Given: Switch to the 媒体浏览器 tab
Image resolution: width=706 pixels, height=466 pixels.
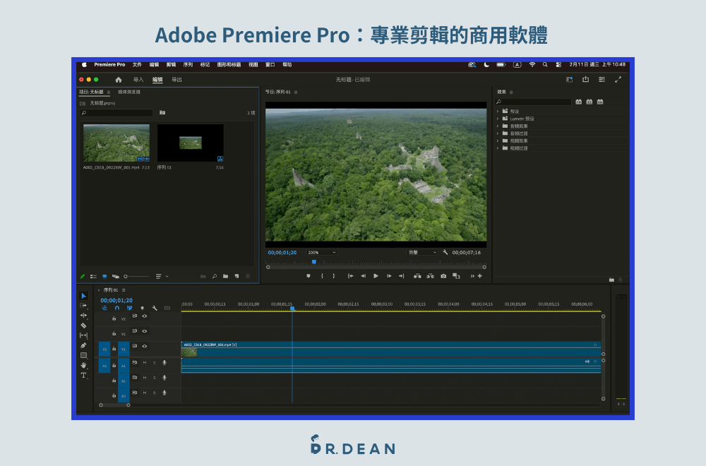Looking at the screenshot, I should pyautogui.click(x=129, y=92).
